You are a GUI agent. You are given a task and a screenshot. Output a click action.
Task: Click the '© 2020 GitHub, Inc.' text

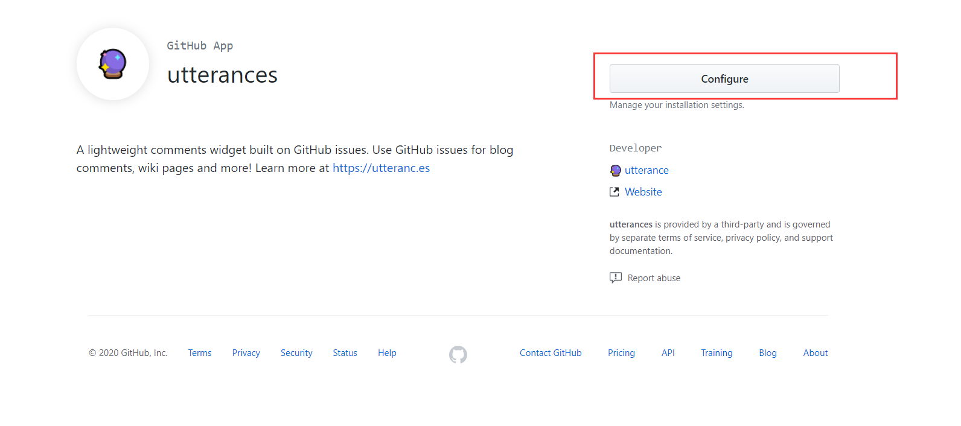[x=128, y=353]
